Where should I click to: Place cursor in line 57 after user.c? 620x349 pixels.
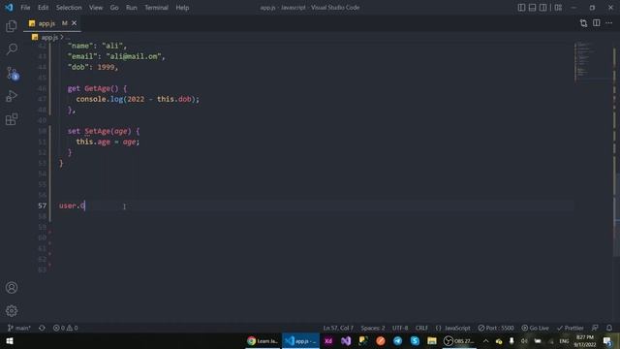coord(85,206)
